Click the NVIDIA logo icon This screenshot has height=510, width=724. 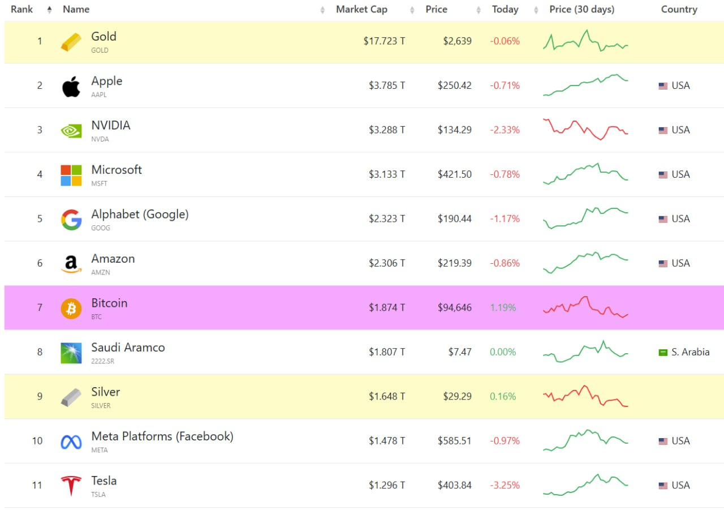(71, 131)
